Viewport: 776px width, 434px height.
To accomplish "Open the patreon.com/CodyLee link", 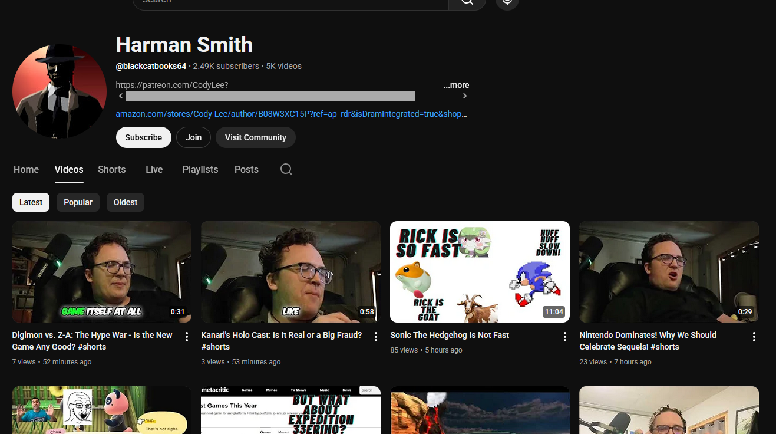I will coord(172,85).
